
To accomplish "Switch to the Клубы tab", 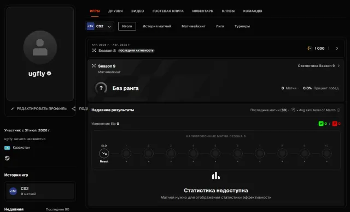I will (x=228, y=11).
